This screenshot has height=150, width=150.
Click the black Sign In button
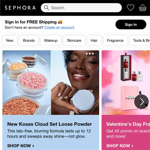[x=131, y=24]
